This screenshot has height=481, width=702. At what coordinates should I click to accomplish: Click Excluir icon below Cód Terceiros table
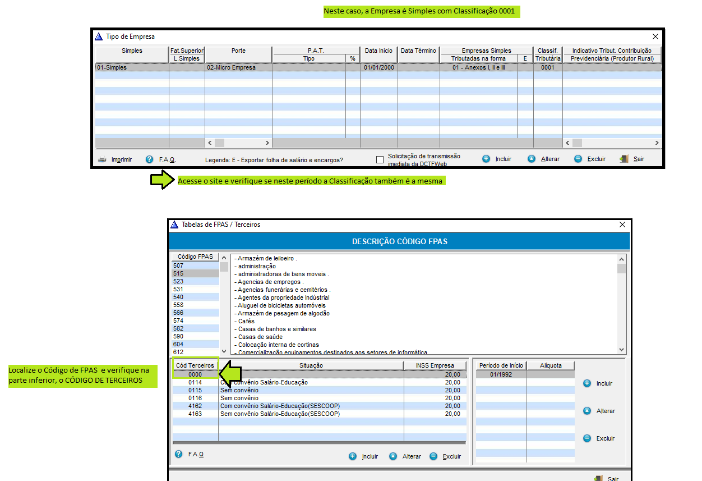(433, 456)
